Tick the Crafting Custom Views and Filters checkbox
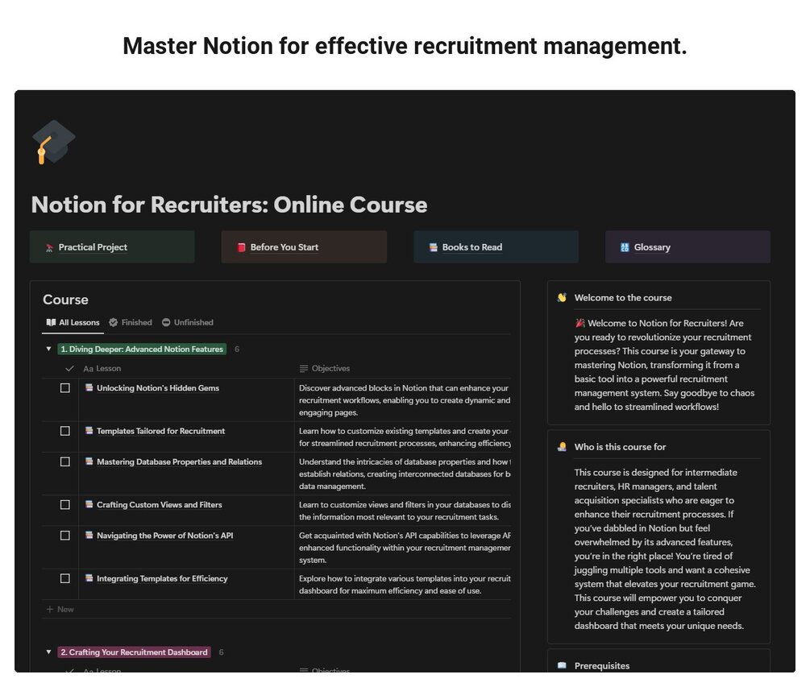This screenshot has height=687, width=810. (65, 504)
